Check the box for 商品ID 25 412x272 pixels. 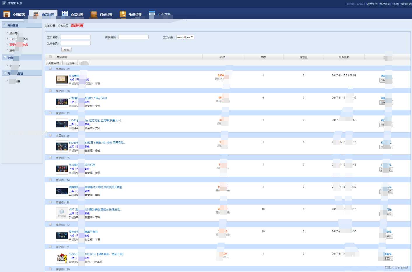pyautogui.click(x=50, y=158)
